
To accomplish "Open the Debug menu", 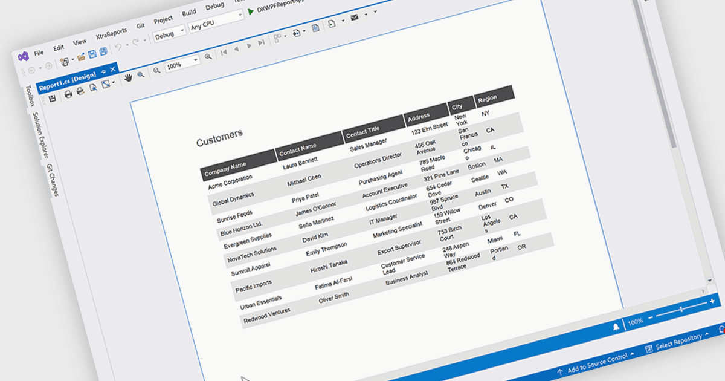I will click(214, 6).
